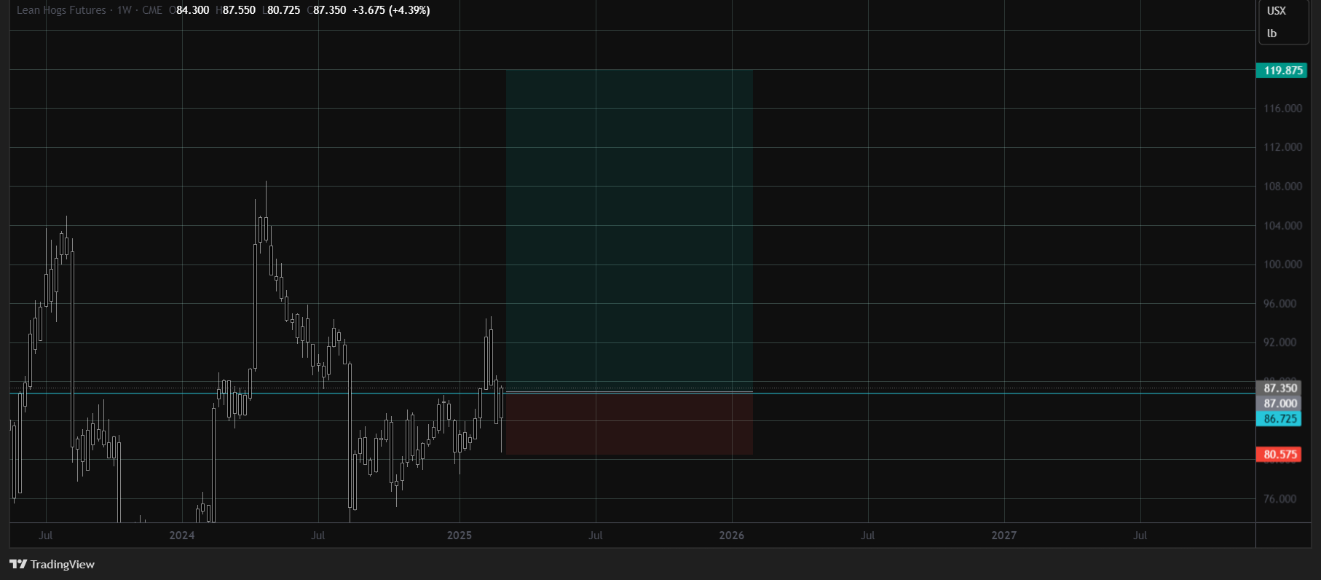Click the 96.000 price axis label
This screenshot has height=580, width=1321.
1279,304
